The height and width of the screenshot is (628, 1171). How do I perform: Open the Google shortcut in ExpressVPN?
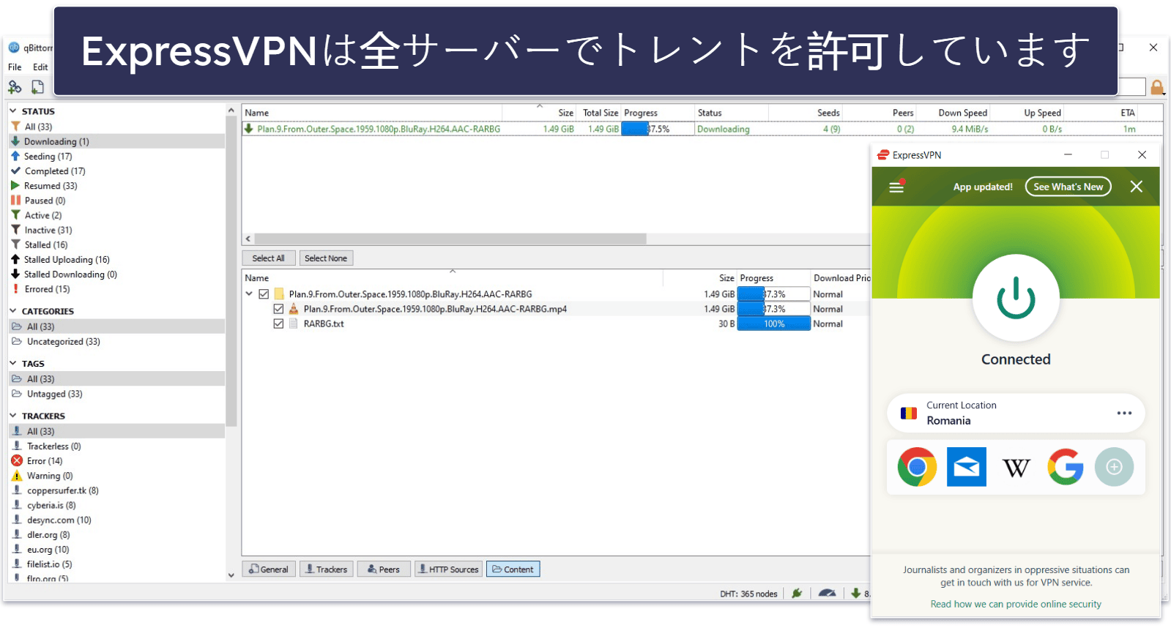[1065, 467]
